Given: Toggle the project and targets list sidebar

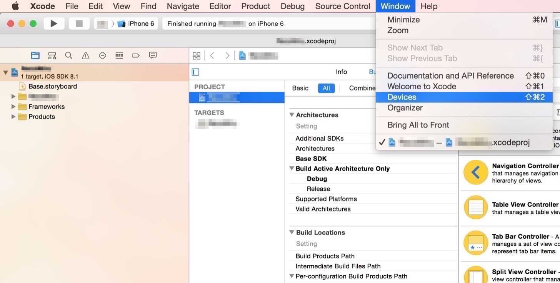Looking at the screenshot, I should pyautogui.click(x=195, y=72).
